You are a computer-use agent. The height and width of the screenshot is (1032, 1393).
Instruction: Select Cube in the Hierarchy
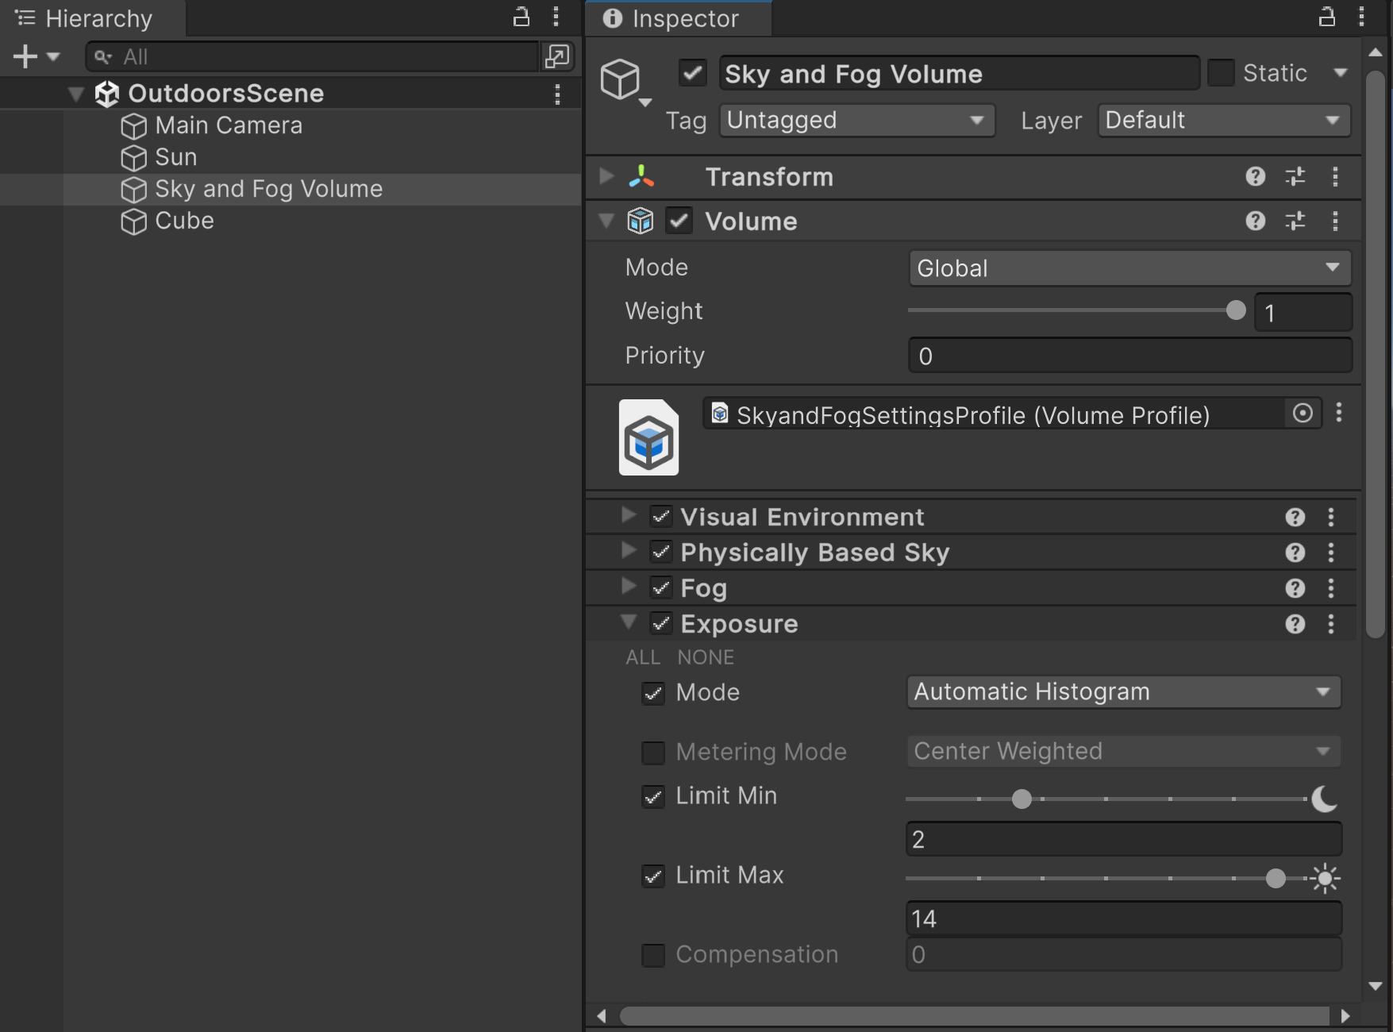point(183,221)
